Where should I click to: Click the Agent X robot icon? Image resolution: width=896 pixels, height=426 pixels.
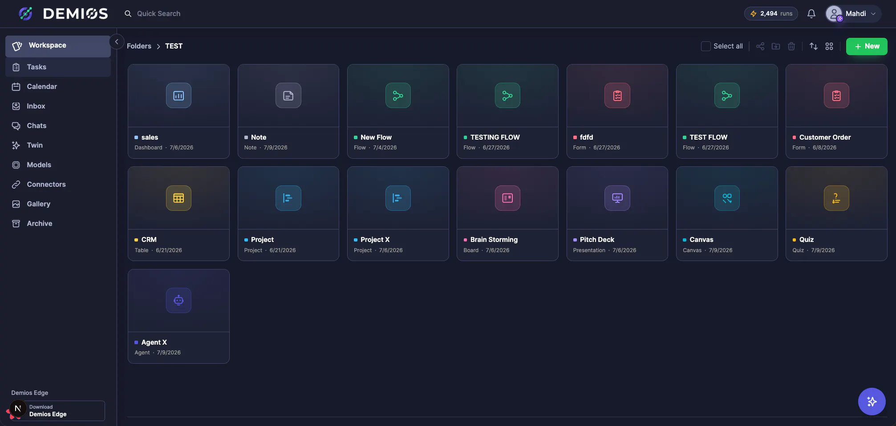[178, 301]
